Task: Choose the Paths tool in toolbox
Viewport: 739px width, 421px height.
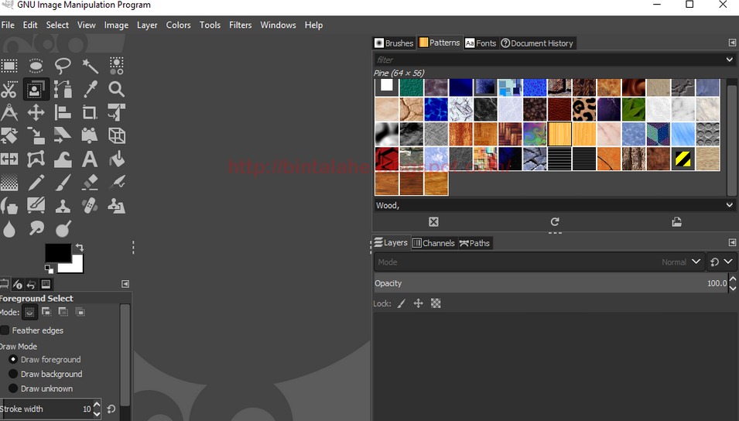Action: [x=63, y=89]
